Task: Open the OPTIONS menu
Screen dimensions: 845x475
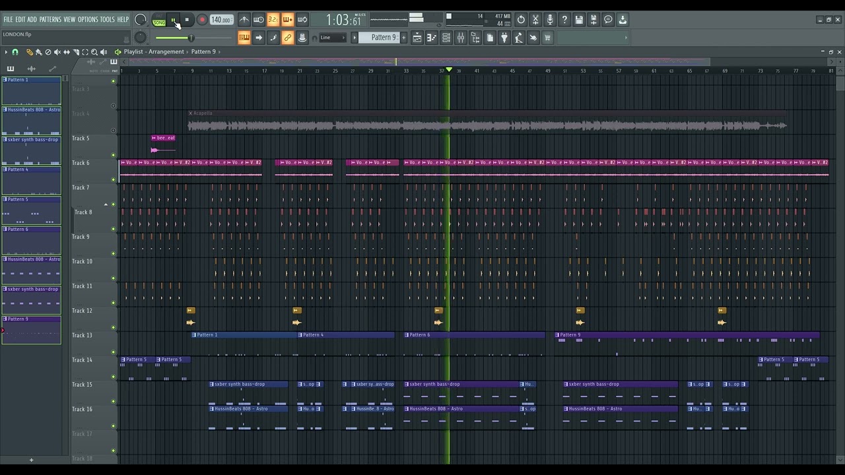Action: coord(88,20)
